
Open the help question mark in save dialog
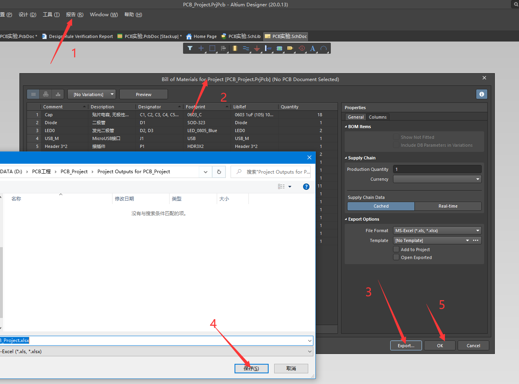click(306, 187)
